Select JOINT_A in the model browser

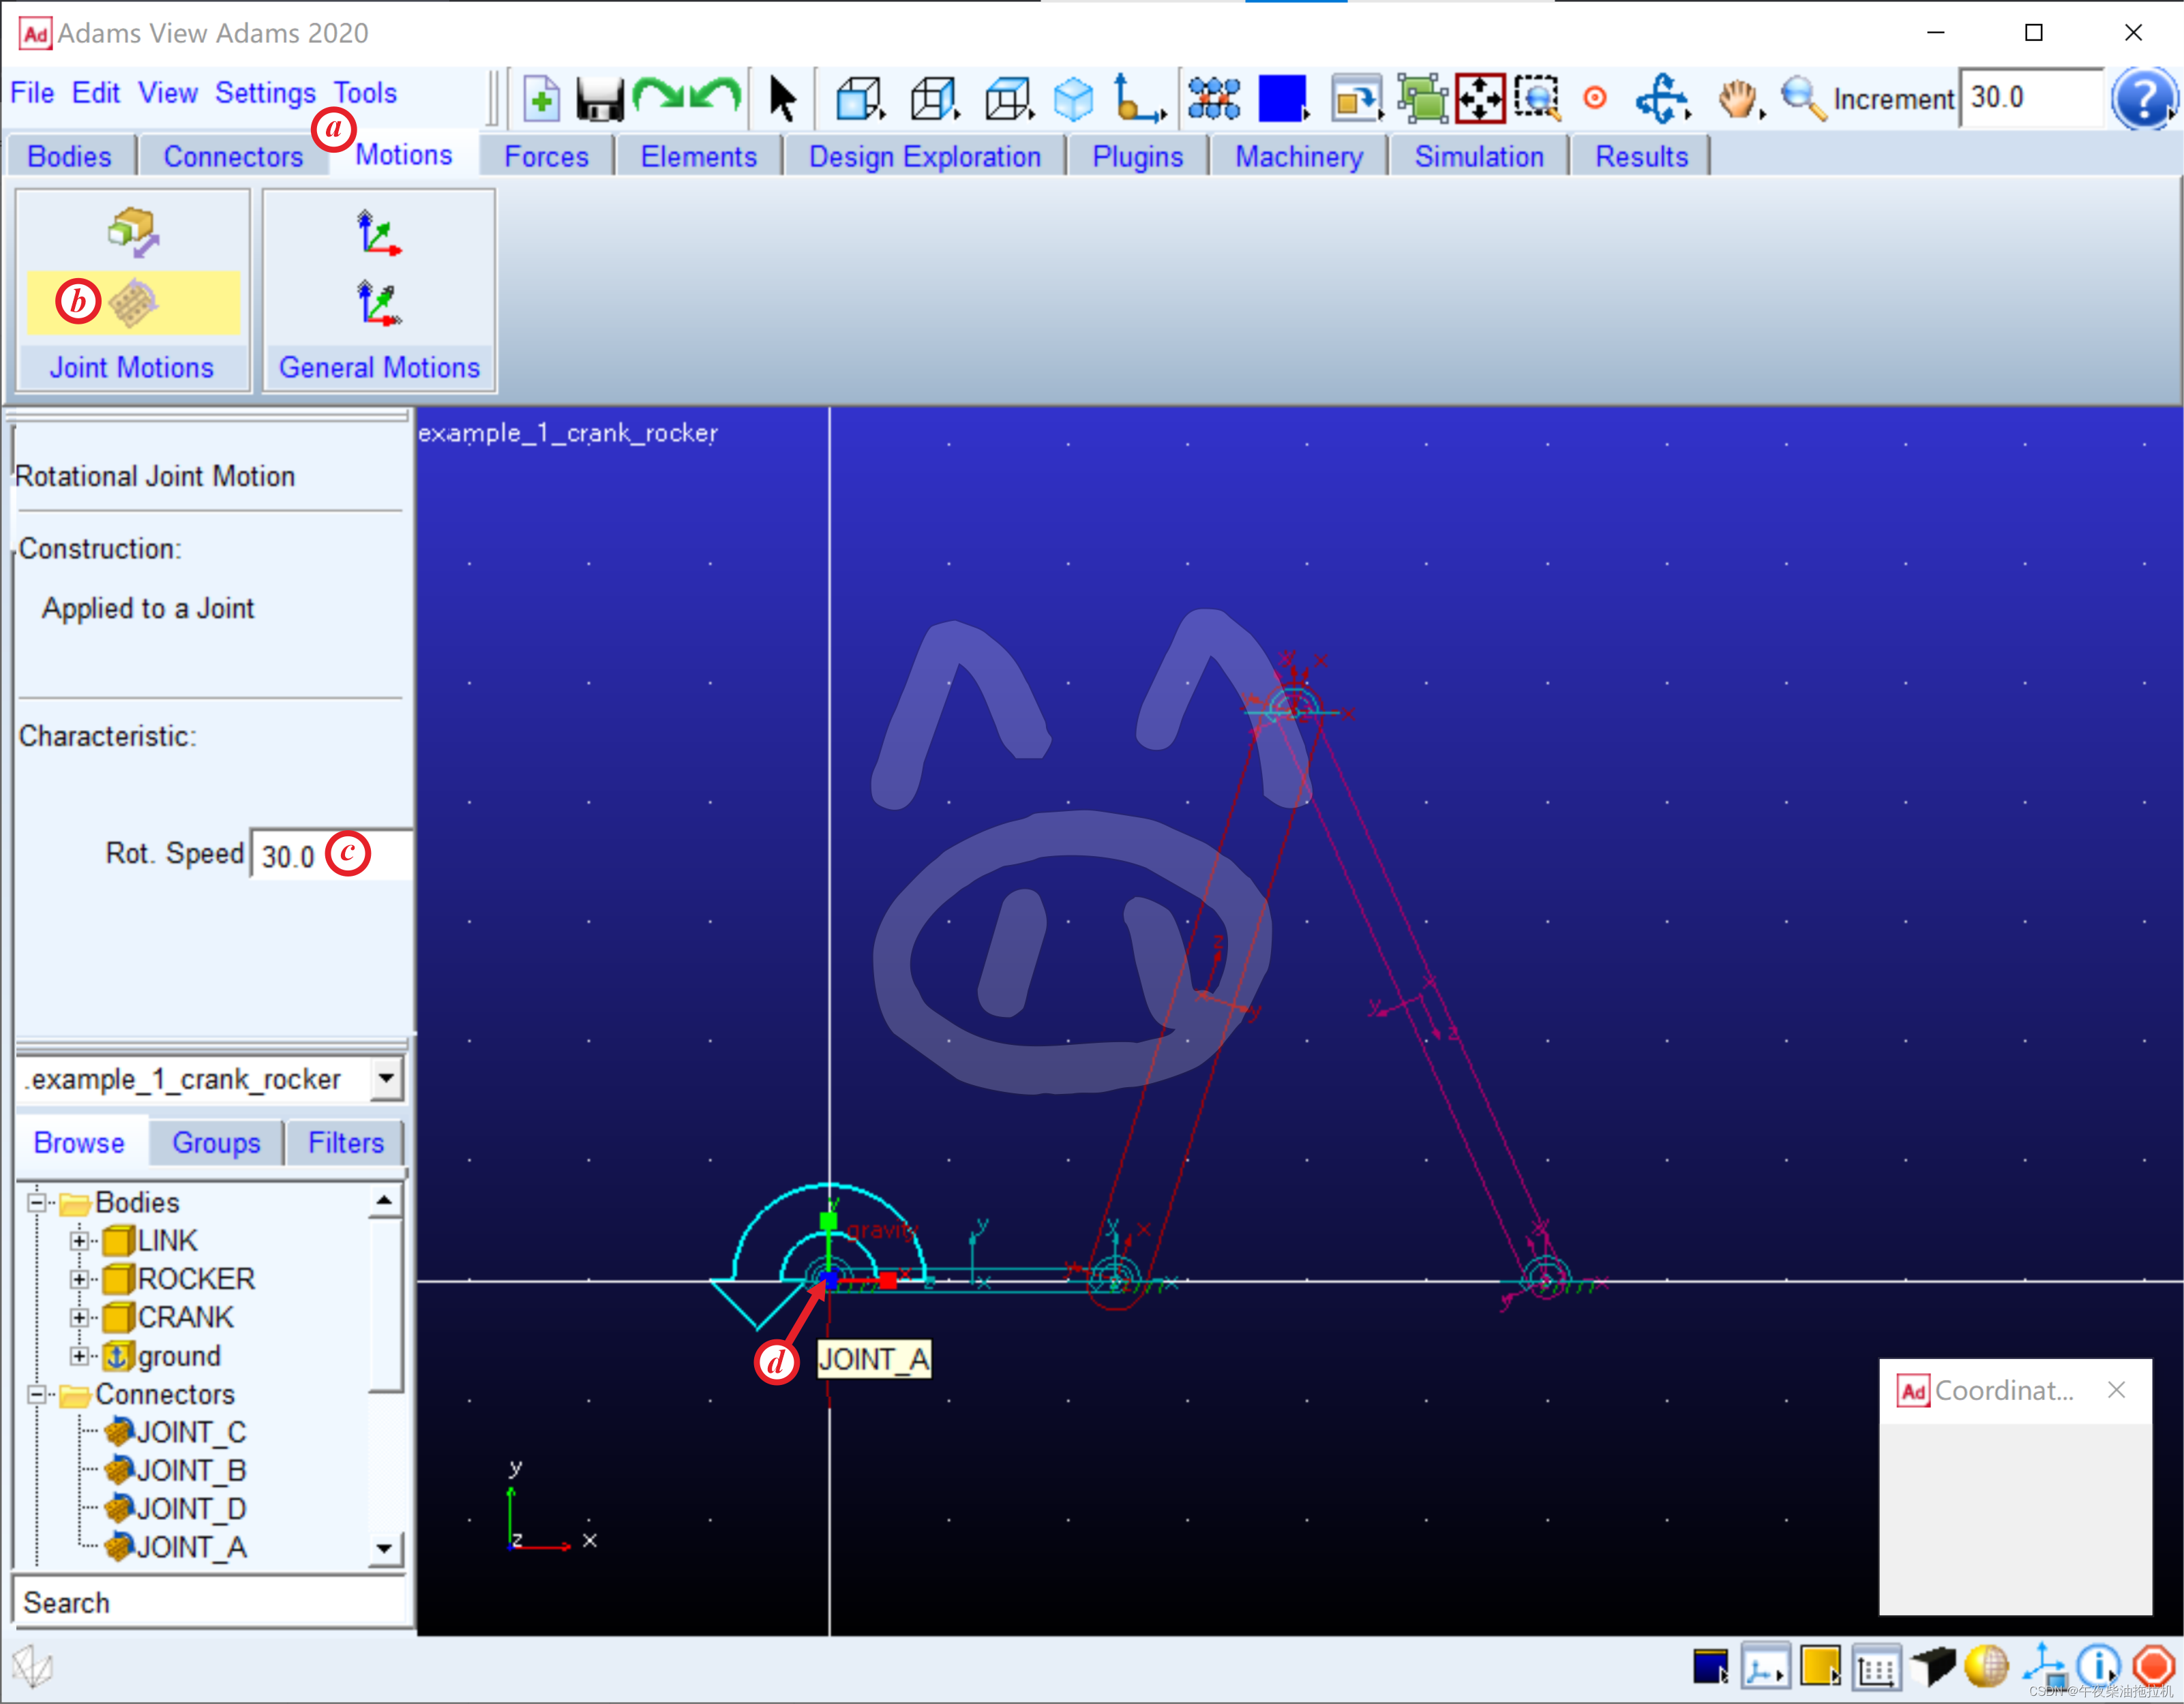(190, 1547)
